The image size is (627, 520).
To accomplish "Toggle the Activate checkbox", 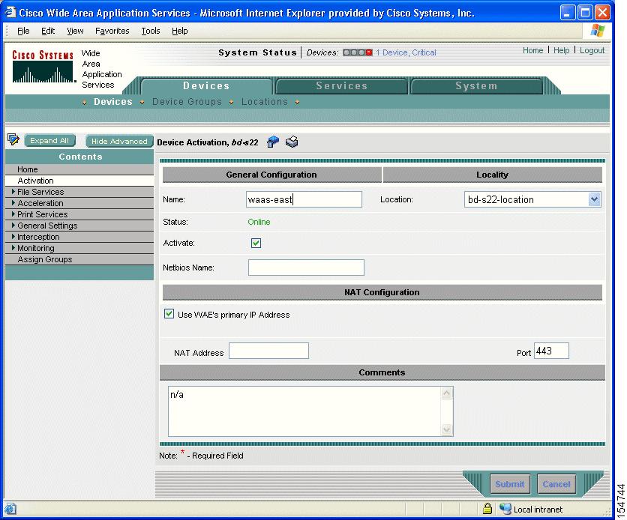I will (x=256, y=243).
